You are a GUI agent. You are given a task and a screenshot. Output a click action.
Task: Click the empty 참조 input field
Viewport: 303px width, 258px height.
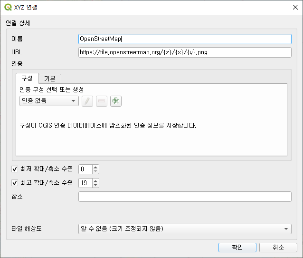coord(185,197)
